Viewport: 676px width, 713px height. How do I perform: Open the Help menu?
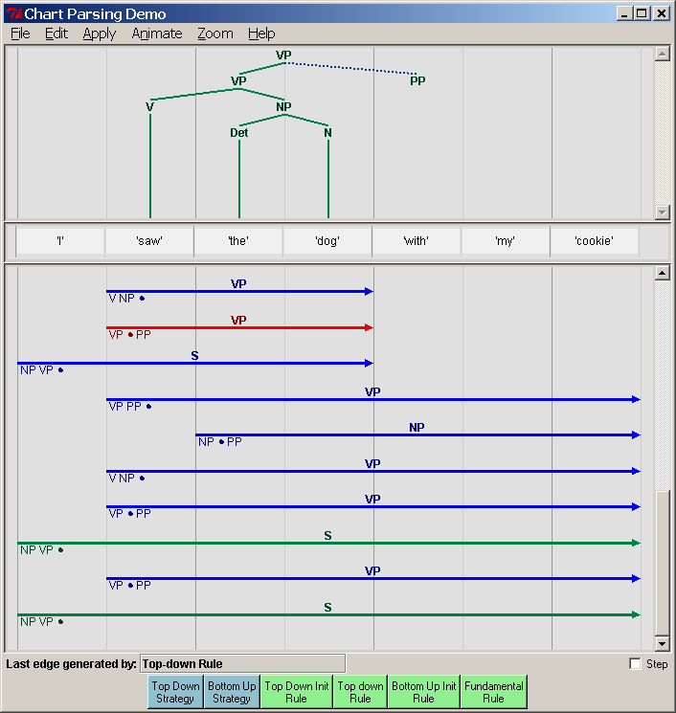point(261,33)
